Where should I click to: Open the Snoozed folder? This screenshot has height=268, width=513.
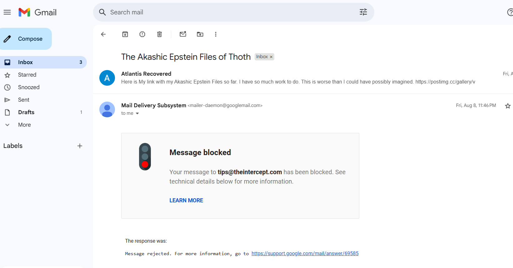point(43,87)
